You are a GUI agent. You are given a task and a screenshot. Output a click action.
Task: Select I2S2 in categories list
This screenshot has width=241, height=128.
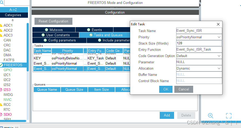click(x=7, y=85)
